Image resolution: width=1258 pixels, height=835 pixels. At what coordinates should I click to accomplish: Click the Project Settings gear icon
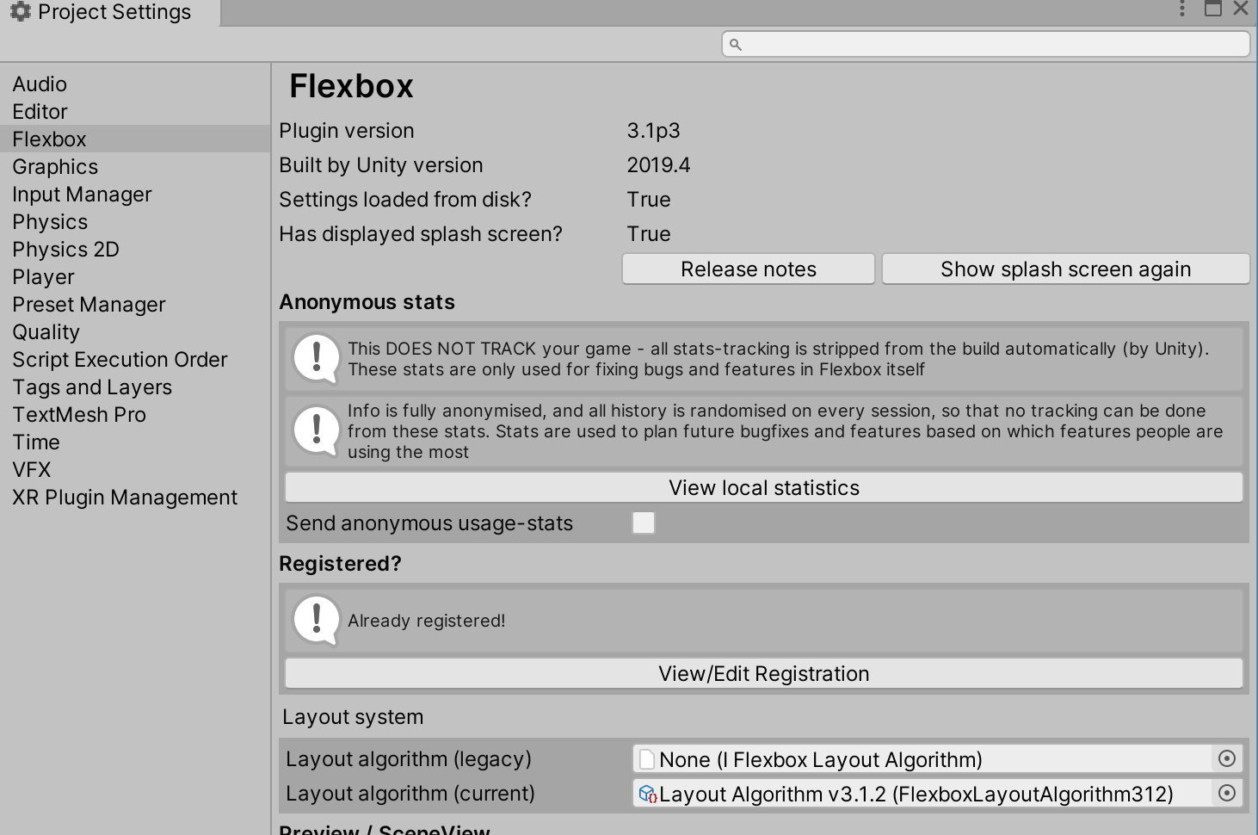pos(21,11)
